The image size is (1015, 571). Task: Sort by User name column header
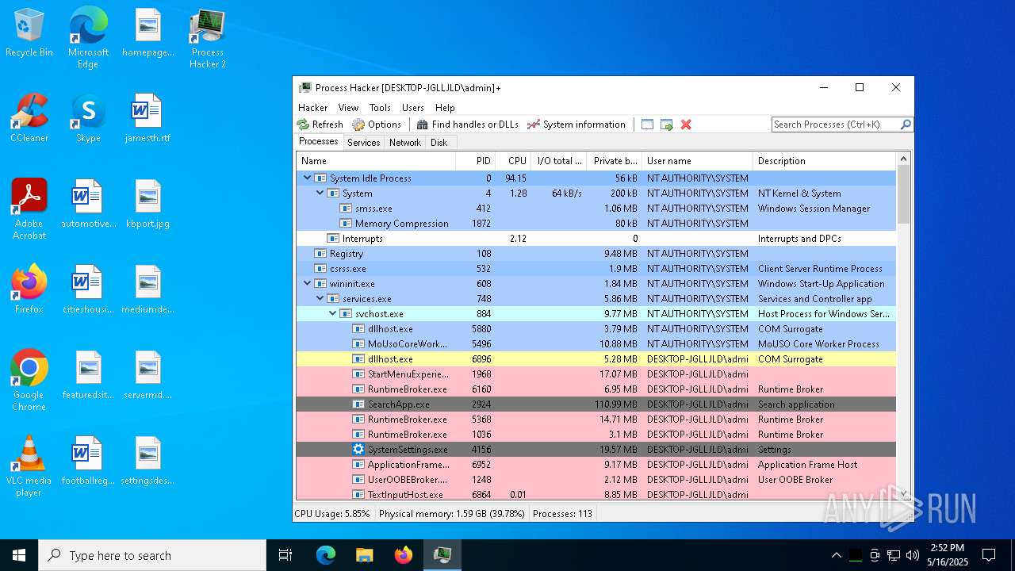[697, 161]
